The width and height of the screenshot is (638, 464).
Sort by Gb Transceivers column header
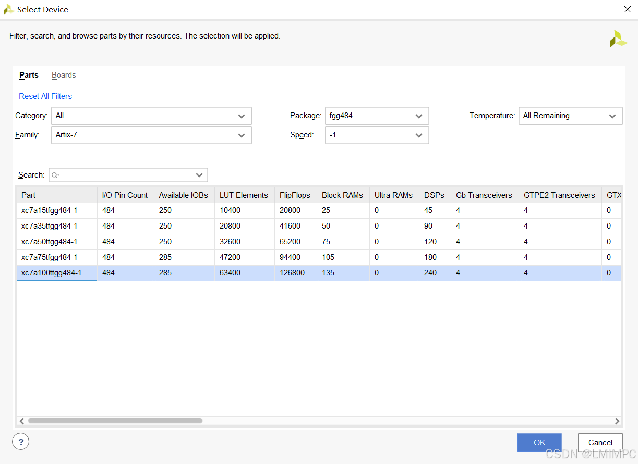tap(484, 195)
